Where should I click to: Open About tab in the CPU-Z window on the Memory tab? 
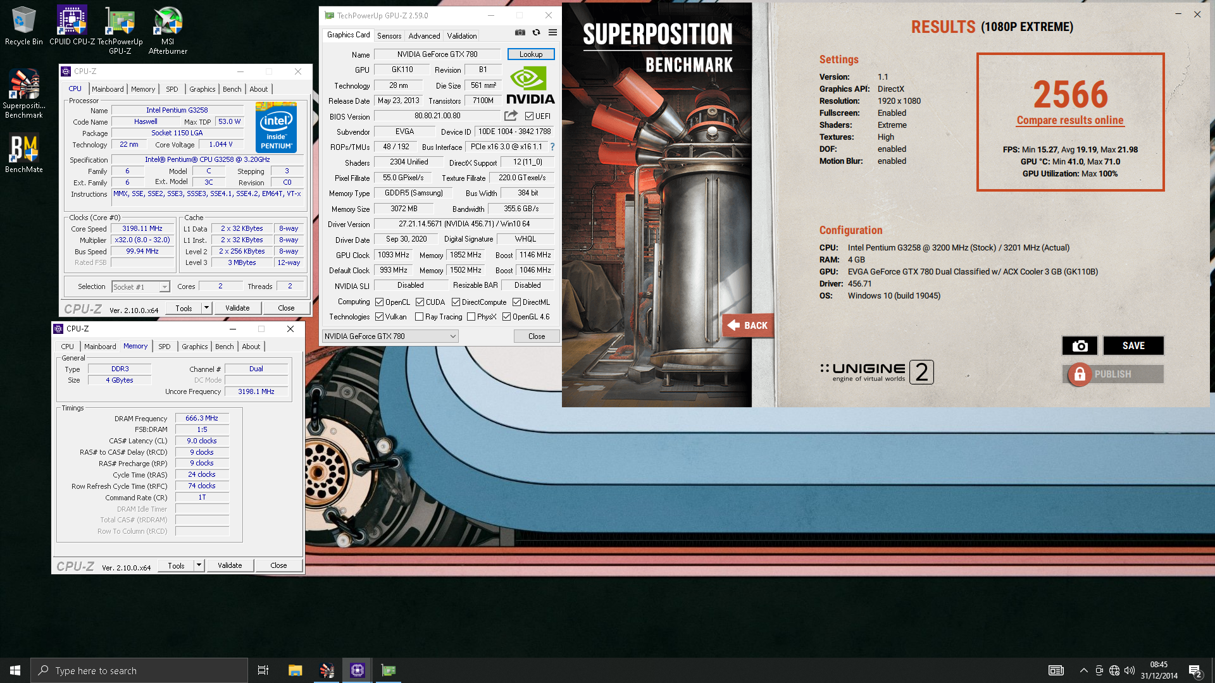(251, 347)
